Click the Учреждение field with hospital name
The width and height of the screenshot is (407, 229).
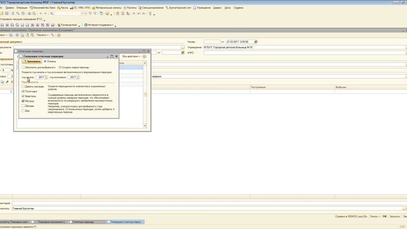[x=305, y=47]
